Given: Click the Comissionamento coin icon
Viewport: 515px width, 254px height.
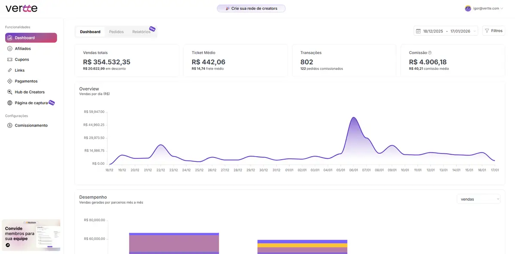Looking at the screenshot, I should [9, 125].
